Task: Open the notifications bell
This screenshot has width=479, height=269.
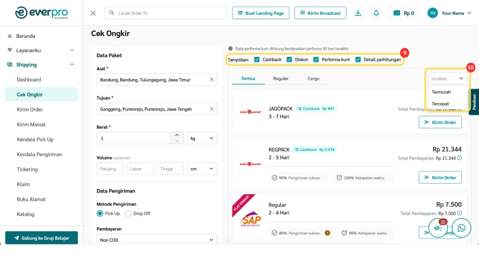Action: click(376, 13)
